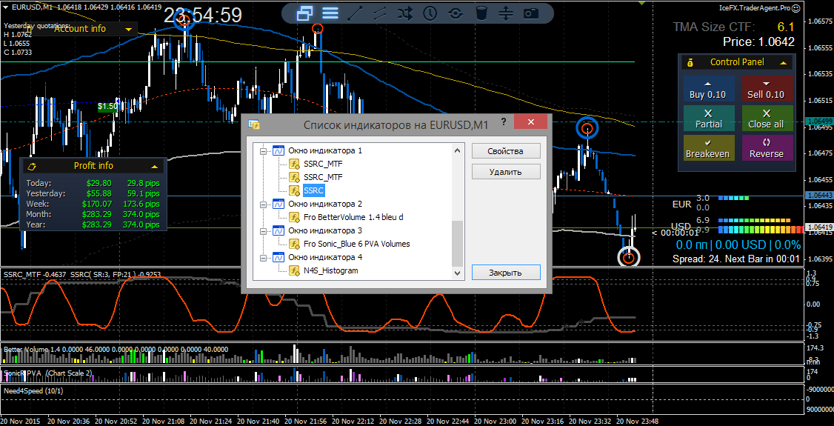Image resolution: width=834 pixels, height=426 pixels.
Task: Click the EUR currency strength color bar
Action: (x=733, y=198)
